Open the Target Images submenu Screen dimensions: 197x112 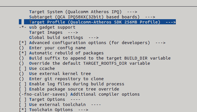click(53, 32)
